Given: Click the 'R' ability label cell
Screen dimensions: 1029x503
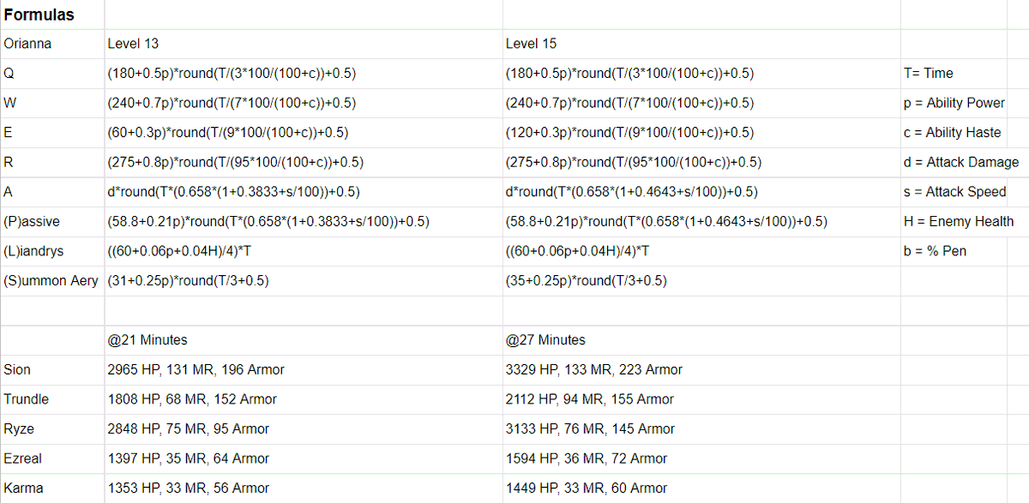Looking at the screenshot, I should [51, 162].
